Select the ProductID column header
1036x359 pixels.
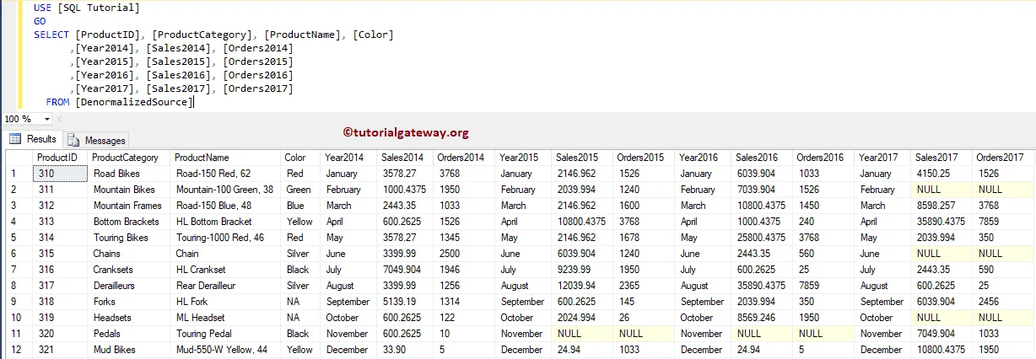click(x=60, y=158)
